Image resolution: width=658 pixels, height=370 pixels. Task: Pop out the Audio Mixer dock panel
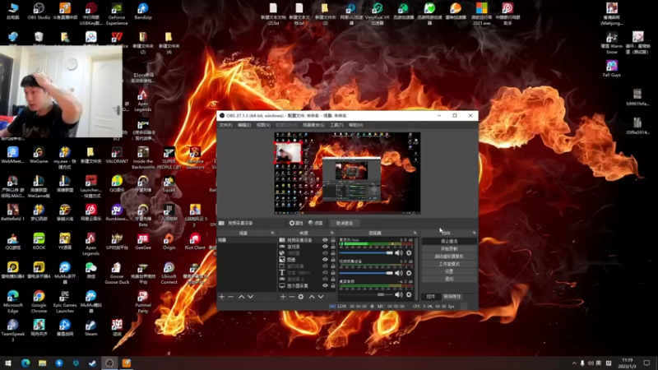415,234
